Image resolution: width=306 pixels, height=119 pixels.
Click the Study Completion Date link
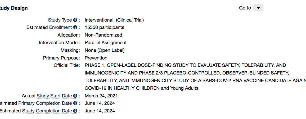47,111
